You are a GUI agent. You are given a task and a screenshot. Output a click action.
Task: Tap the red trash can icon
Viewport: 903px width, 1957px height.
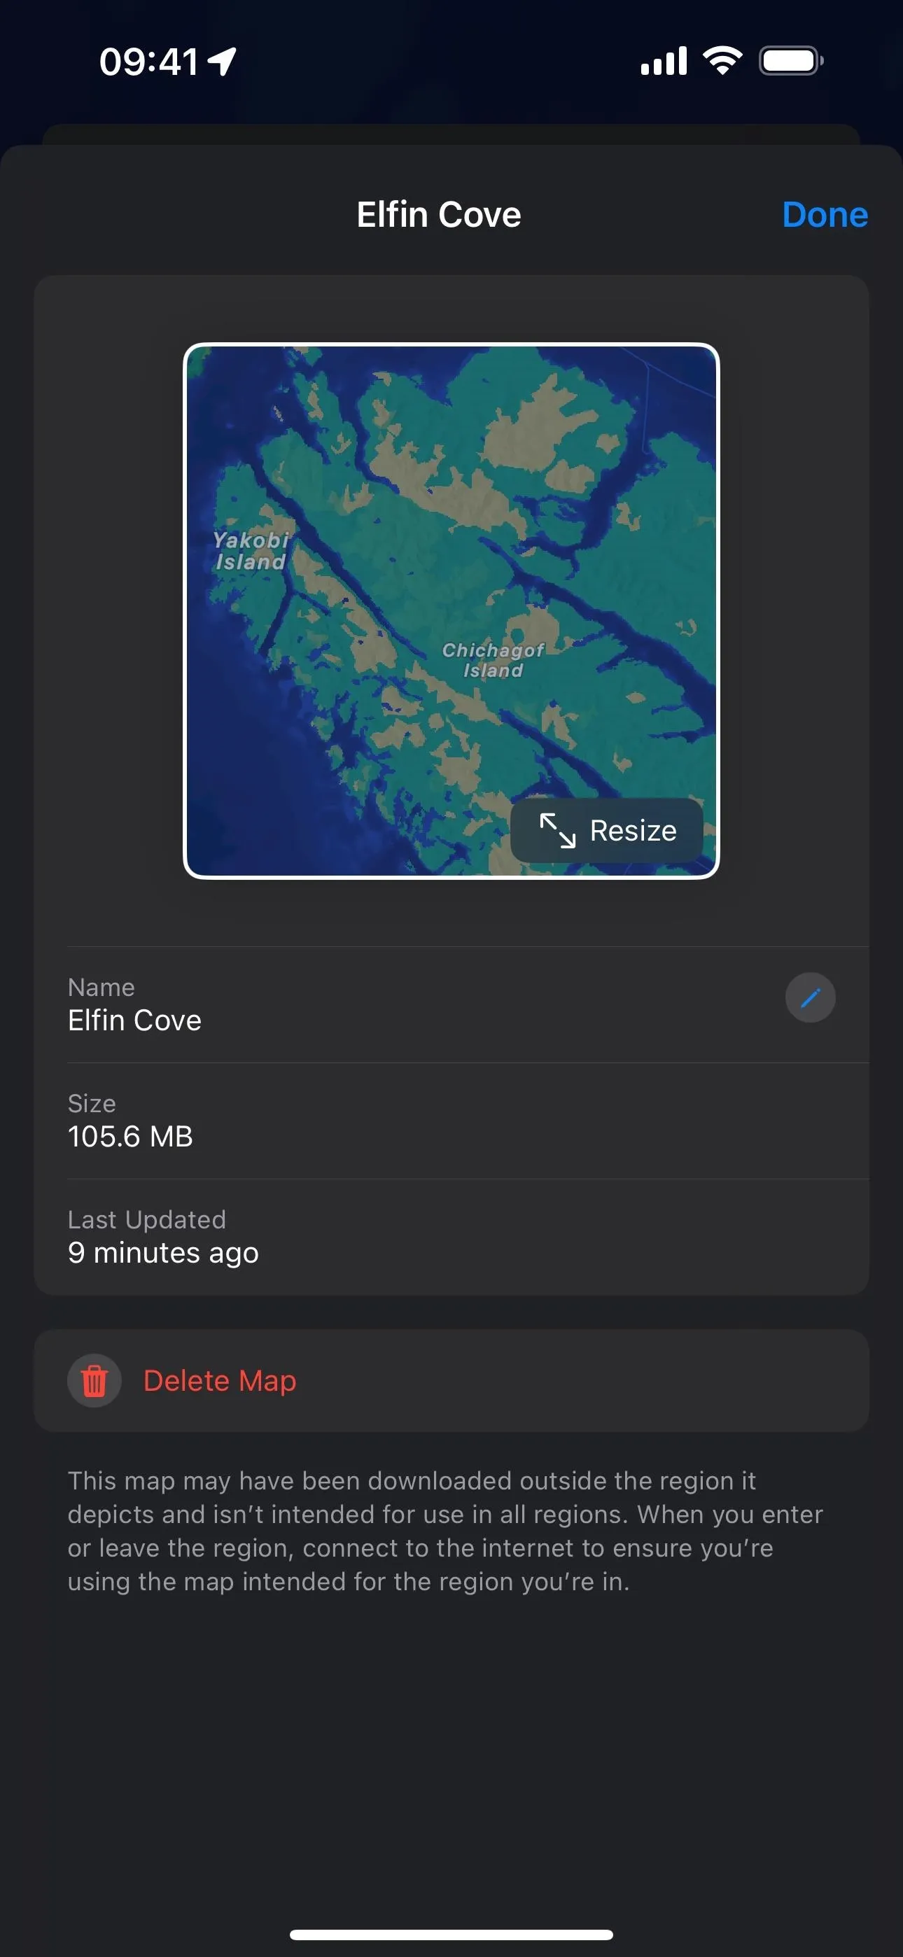click(94, 1380)
